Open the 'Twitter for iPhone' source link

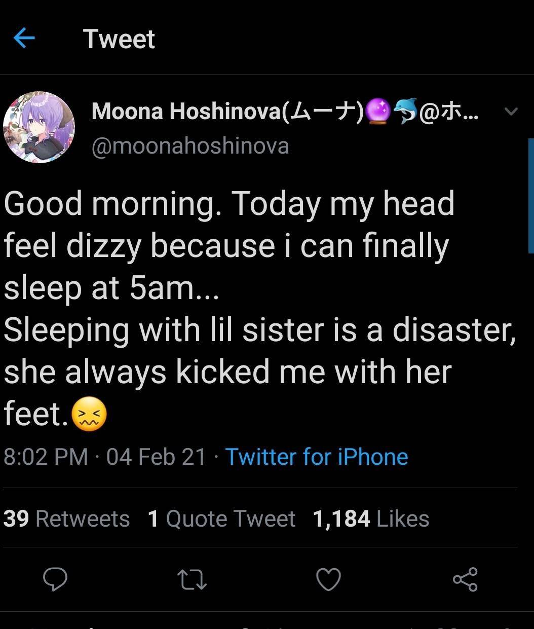pyautogui.click(x=317, y=457)
